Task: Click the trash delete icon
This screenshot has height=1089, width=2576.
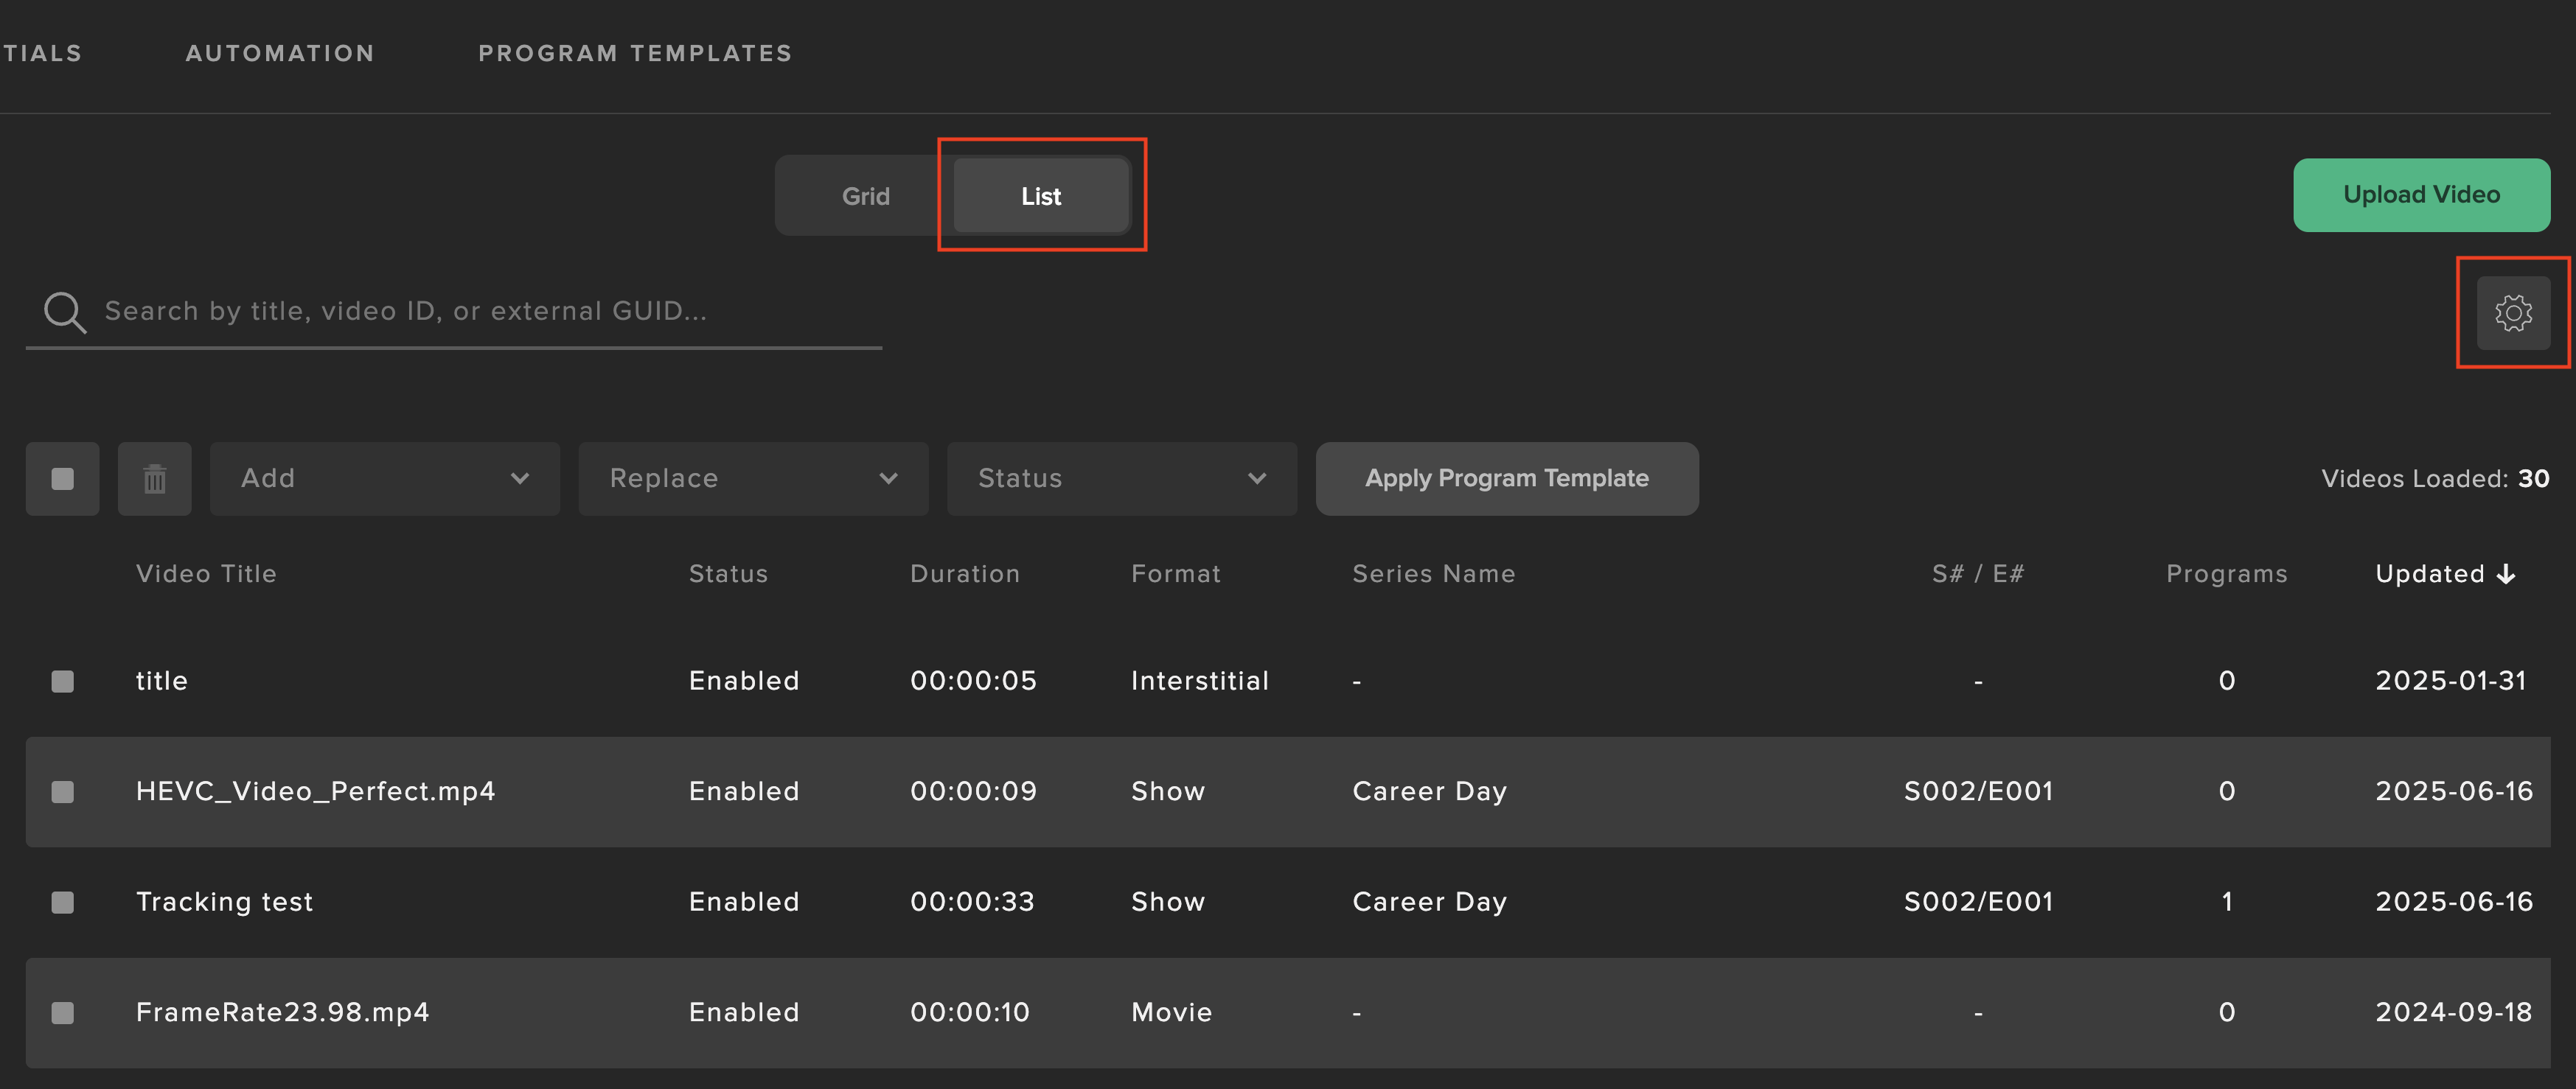Action: pyautogui.click(x=154, y=480)
